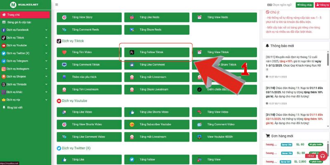Click chat icon on Tăng Comment Tiktok
This screenshot has height=165, width=330.
(x=64, y=65)
